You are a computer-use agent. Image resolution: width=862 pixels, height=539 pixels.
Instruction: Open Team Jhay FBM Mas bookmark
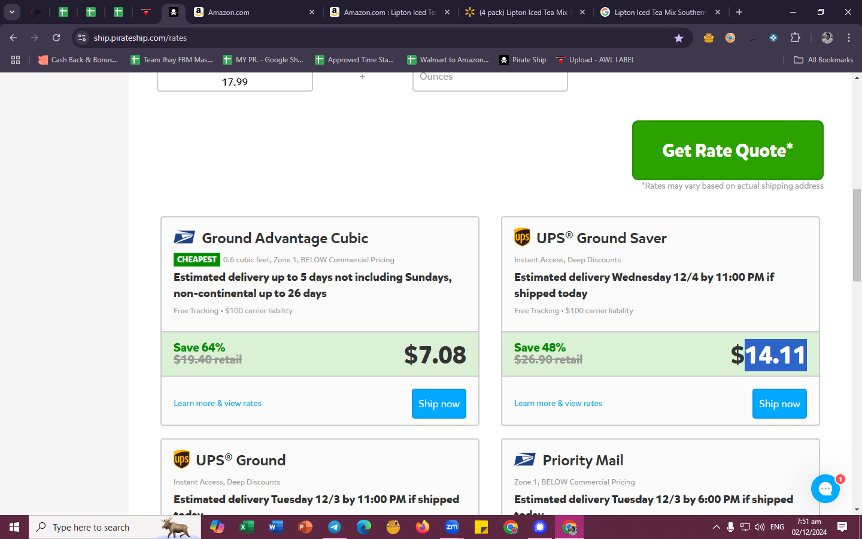click(172, 60)
